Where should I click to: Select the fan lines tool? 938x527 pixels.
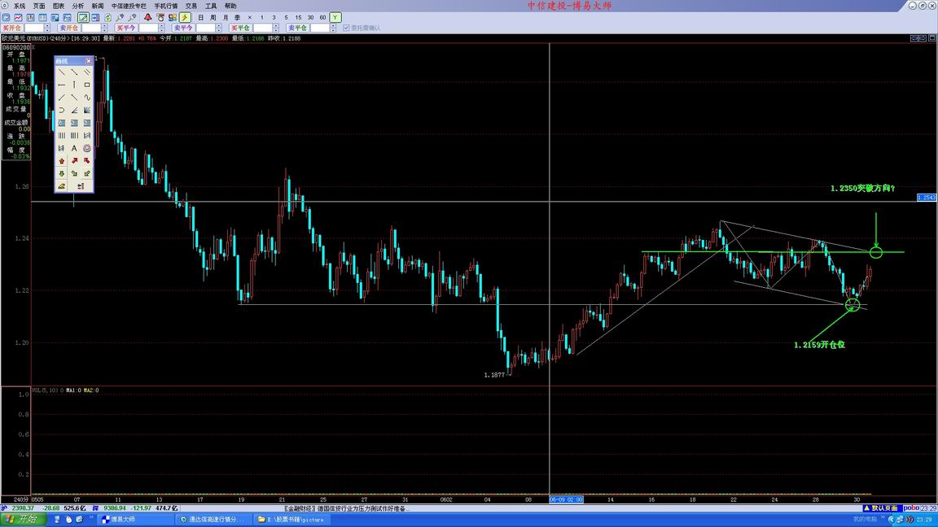[x=87, y=110]
